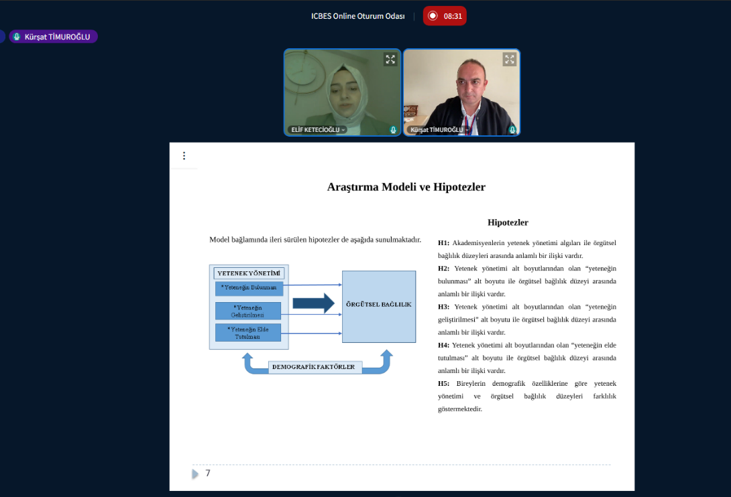Image resolution: width=731 pixels, height=497 pixels.
Task: Click the YETENEK YÖNETİMİ header box
Action: coord(249,273)
